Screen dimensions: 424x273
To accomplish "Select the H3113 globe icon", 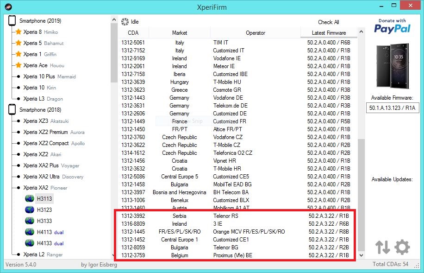I will [30, 199].
